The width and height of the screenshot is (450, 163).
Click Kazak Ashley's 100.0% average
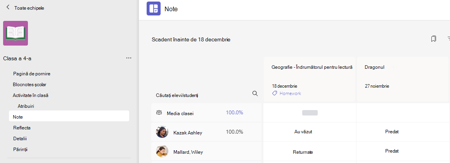coord(234,132)
